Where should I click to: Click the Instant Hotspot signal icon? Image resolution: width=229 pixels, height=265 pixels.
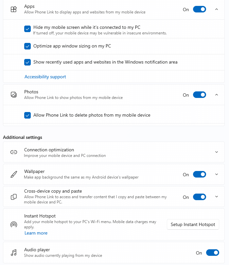tap(14, 224)
